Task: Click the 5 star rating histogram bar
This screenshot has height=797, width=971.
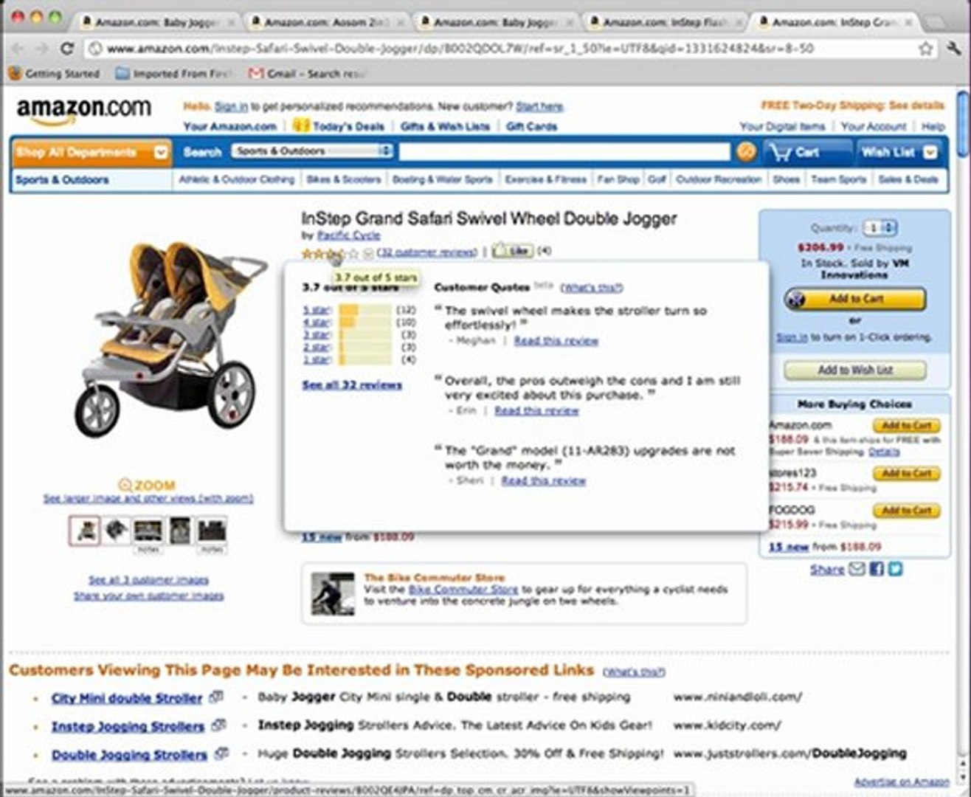Action: click(365, 311)
